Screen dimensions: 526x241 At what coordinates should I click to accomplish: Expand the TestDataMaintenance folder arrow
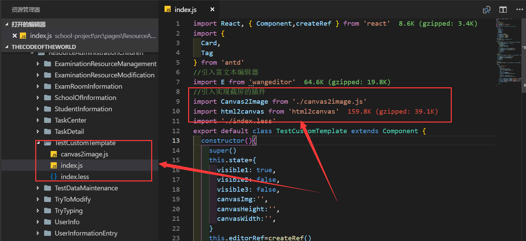tap(38, 188)
